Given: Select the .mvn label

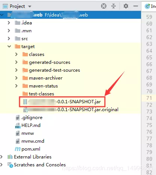Looking at the screenshot, I should [x=26, y=31].
